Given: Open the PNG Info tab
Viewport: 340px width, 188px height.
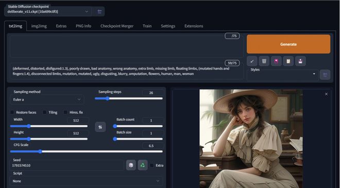Looking at the screenshot, I should coord(83,26).
